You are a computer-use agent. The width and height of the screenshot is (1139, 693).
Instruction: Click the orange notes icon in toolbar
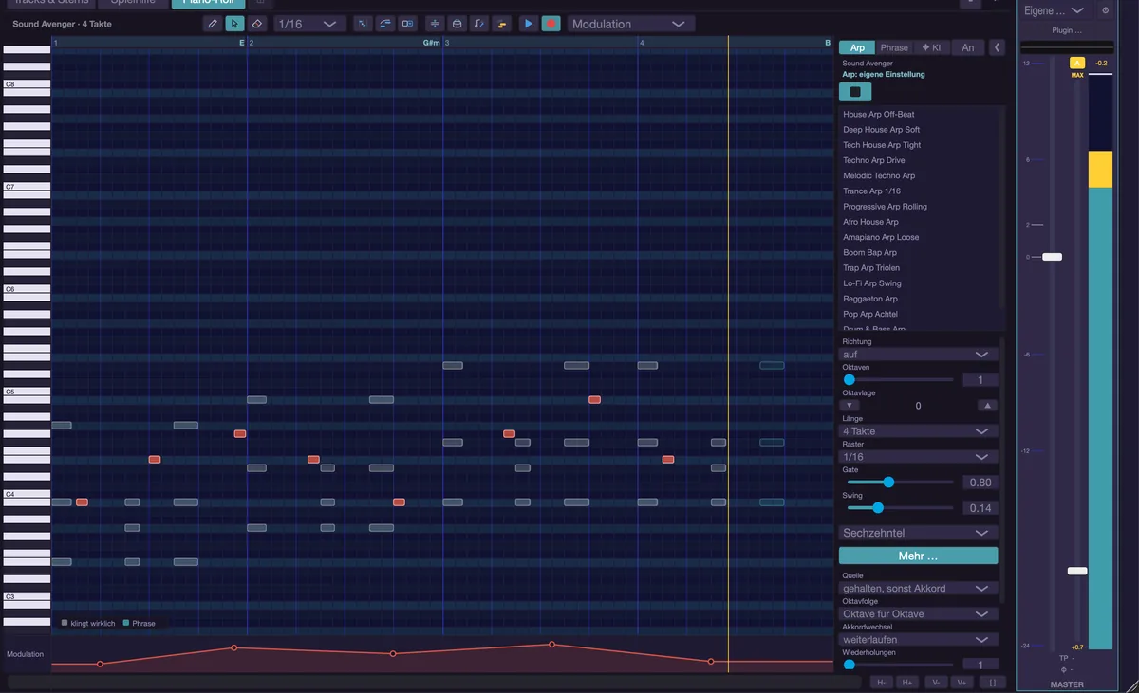tap(500, 24)
